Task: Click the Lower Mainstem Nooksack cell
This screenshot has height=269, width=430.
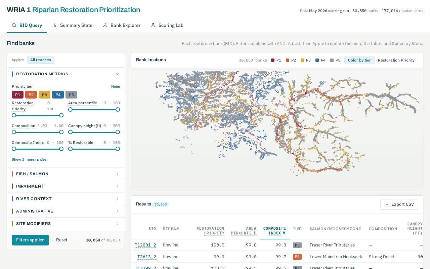Action: click(x=336, y=257)
